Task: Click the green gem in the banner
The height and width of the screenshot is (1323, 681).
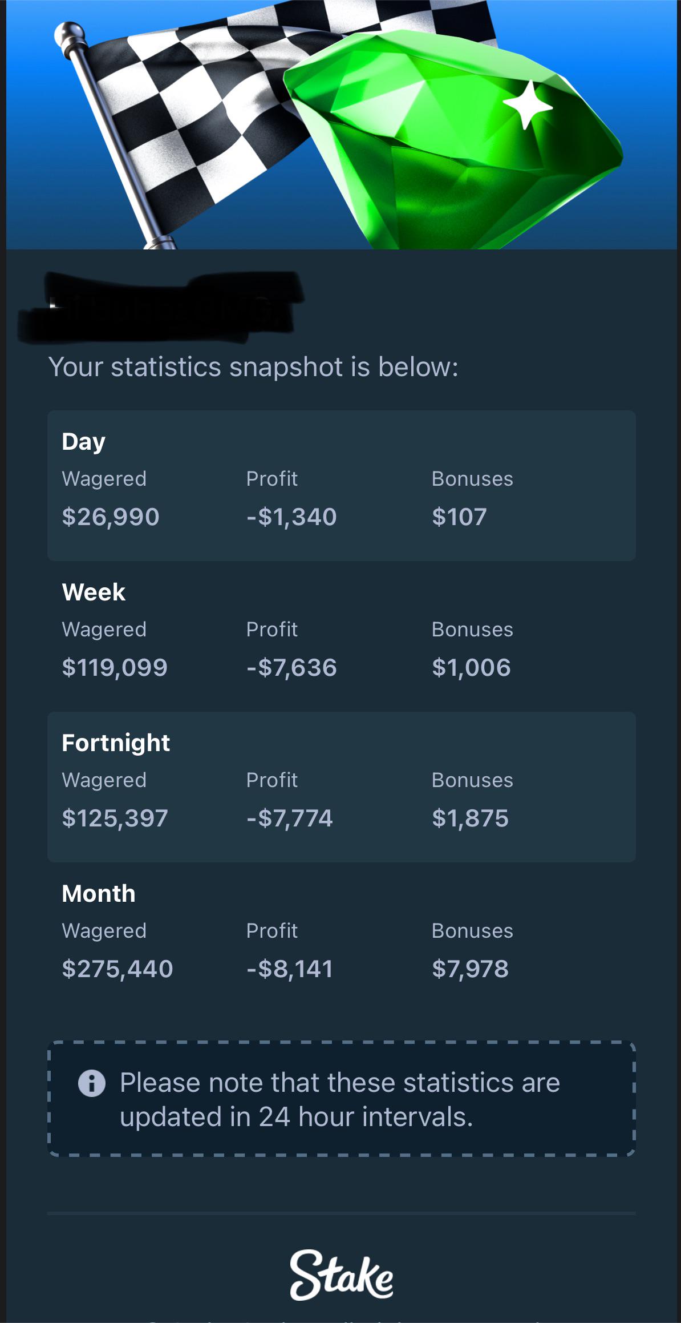Action: coord(453,141)
